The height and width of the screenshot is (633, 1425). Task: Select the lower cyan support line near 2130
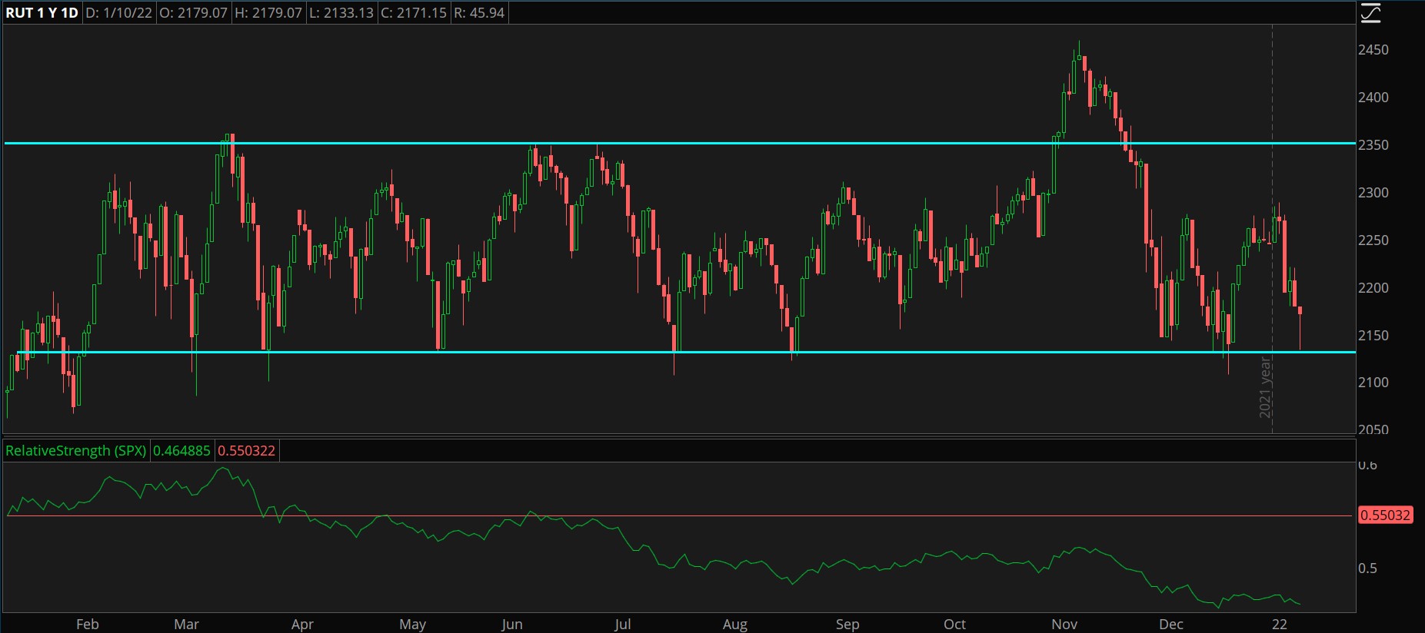[x=684, y=353]
